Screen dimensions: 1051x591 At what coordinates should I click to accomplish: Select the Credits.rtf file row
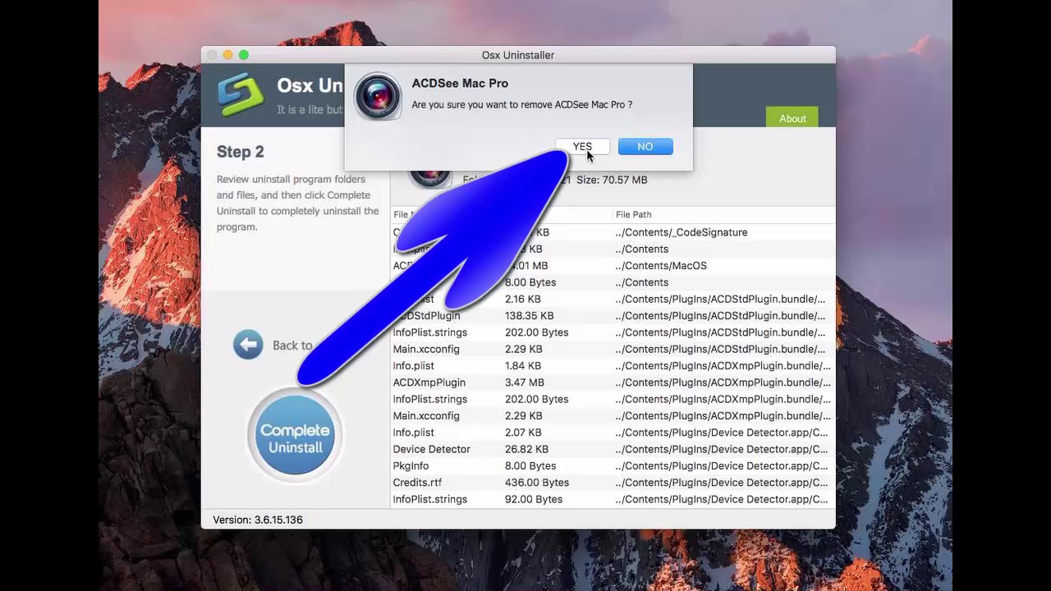pyautogui.click(x=613, y=483)
